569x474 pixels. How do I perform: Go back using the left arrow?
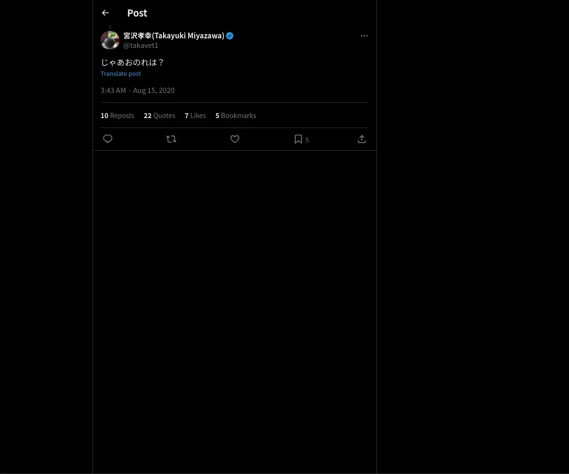click(105, 13)
